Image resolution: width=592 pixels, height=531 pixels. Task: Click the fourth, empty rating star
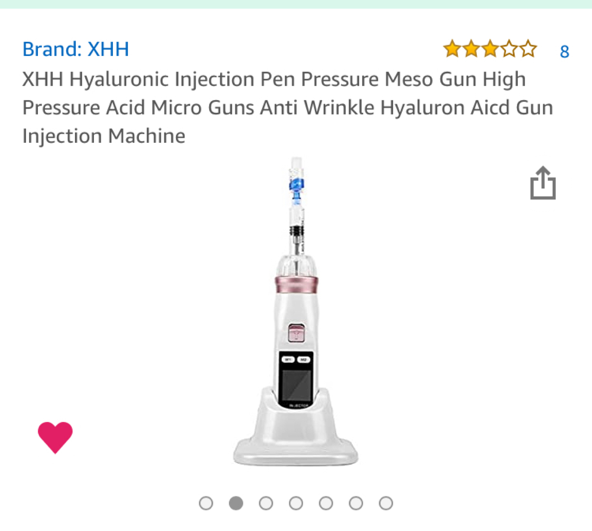point(509,49)
